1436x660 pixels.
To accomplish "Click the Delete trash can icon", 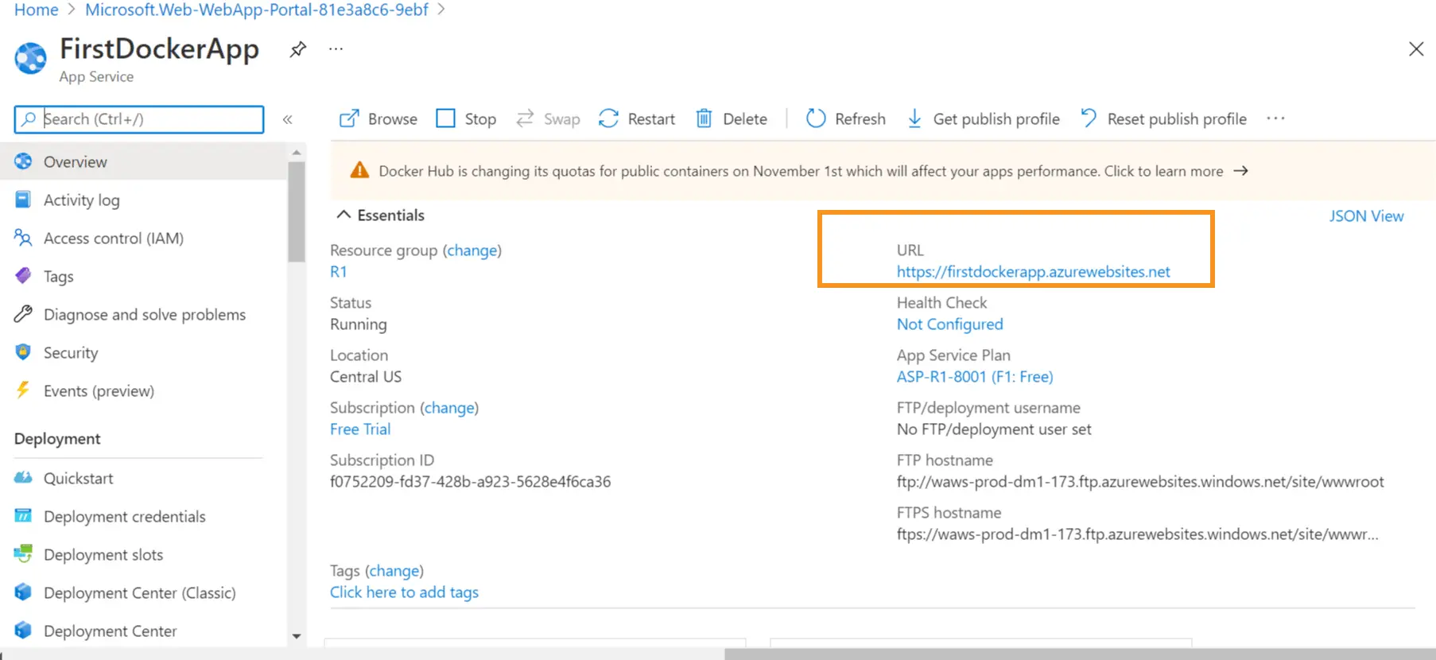I will (704, 118).
